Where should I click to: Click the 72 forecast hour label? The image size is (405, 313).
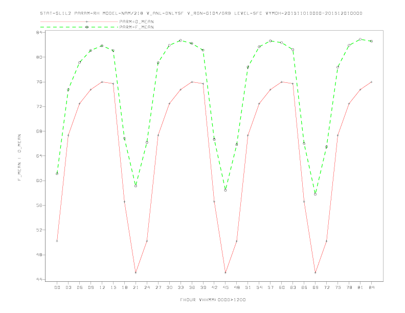click(327, 287)
